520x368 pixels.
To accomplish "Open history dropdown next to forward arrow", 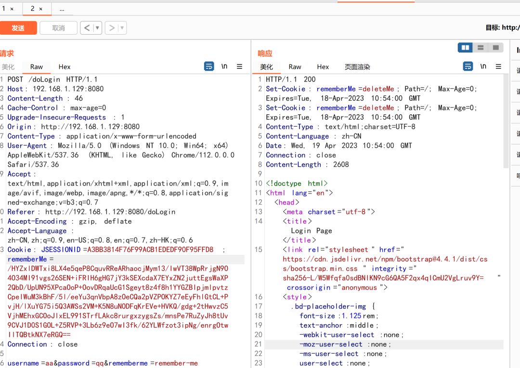I will coord(122,28).
